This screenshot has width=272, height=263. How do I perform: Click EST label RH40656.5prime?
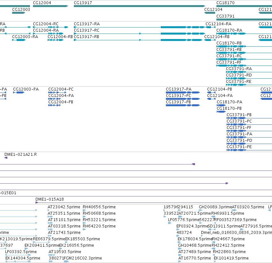click(99, 207)
